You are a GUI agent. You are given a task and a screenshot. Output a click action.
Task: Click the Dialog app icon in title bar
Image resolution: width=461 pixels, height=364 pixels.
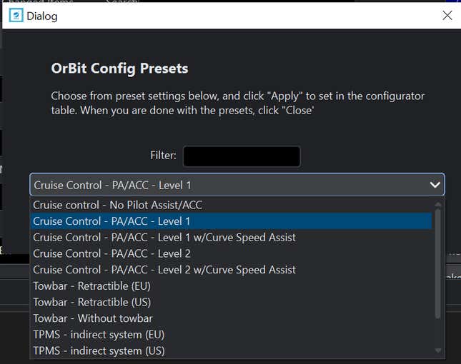tap(15, 15)
